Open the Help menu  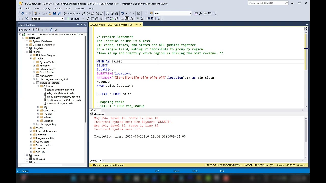(x=91, y=8)
